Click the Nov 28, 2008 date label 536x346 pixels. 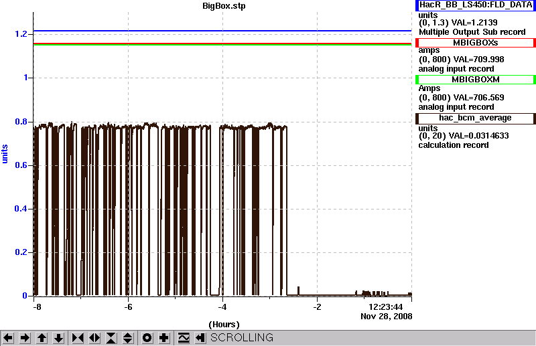tap(387, 317)
